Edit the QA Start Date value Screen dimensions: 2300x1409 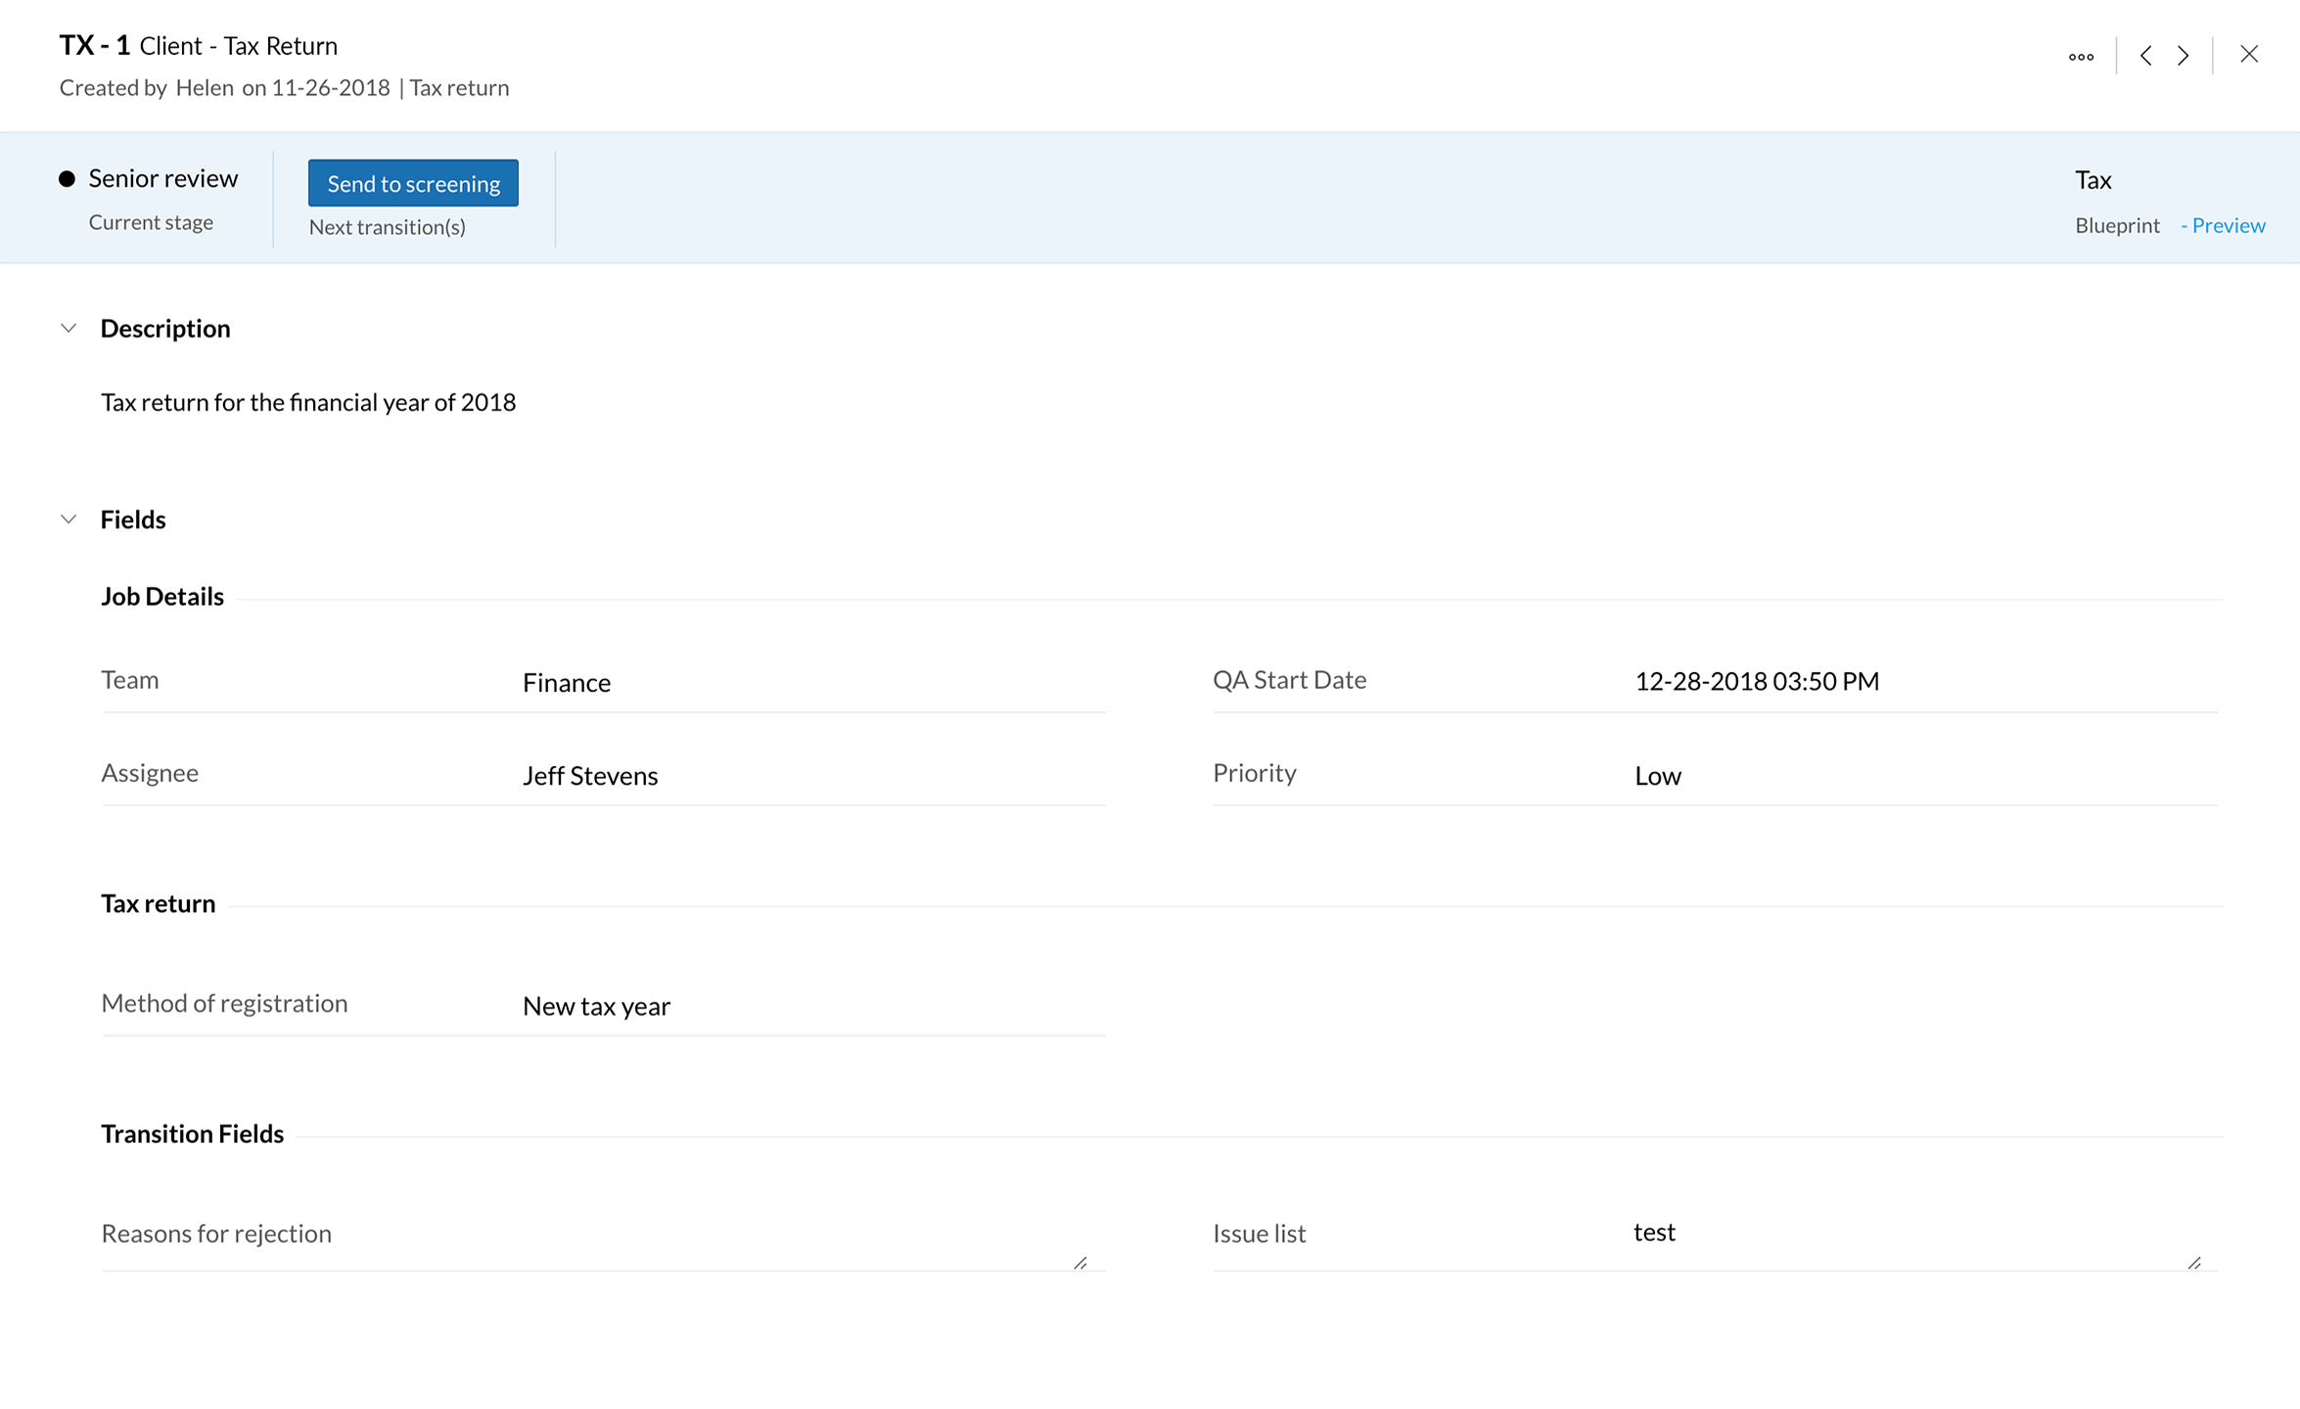tap(1757, 682)
